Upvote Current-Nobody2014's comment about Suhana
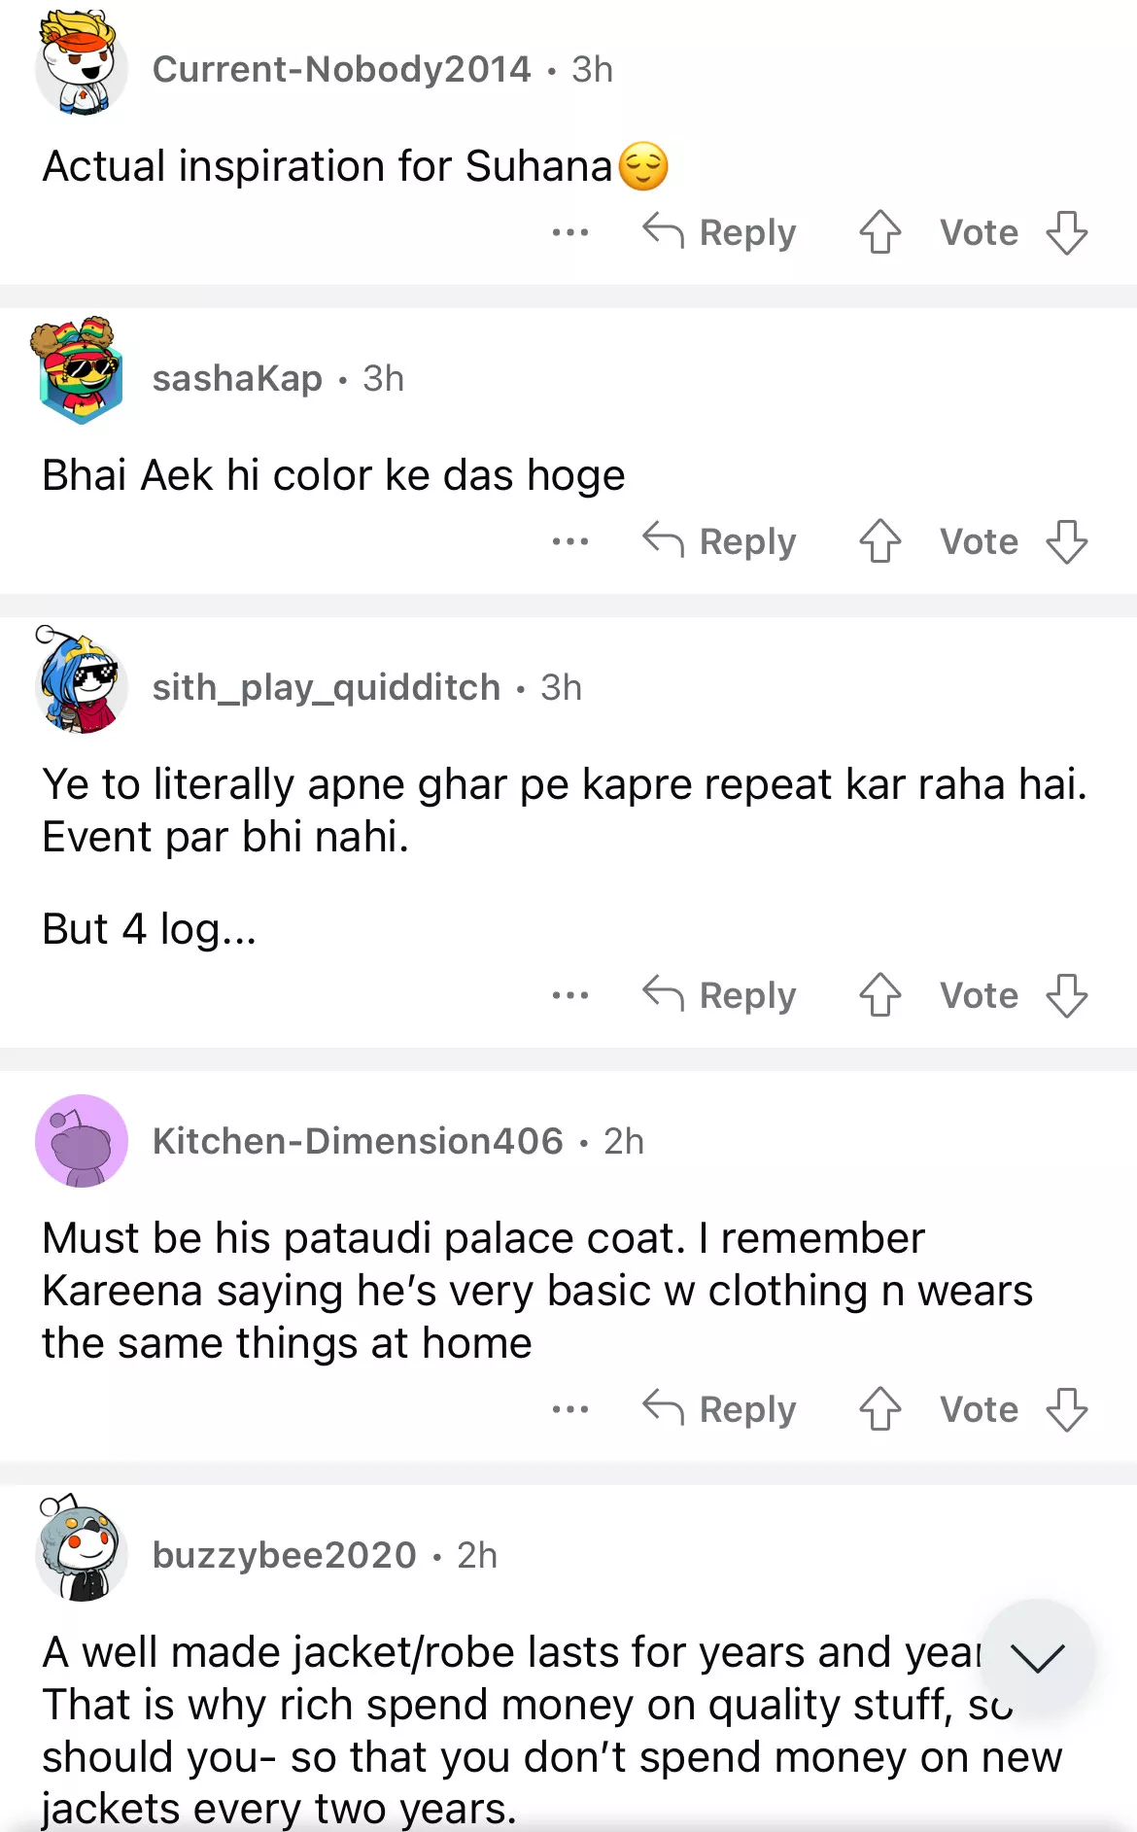Screen dimensions: 1137x1832 pyautogui.click(x=879, y=233)
